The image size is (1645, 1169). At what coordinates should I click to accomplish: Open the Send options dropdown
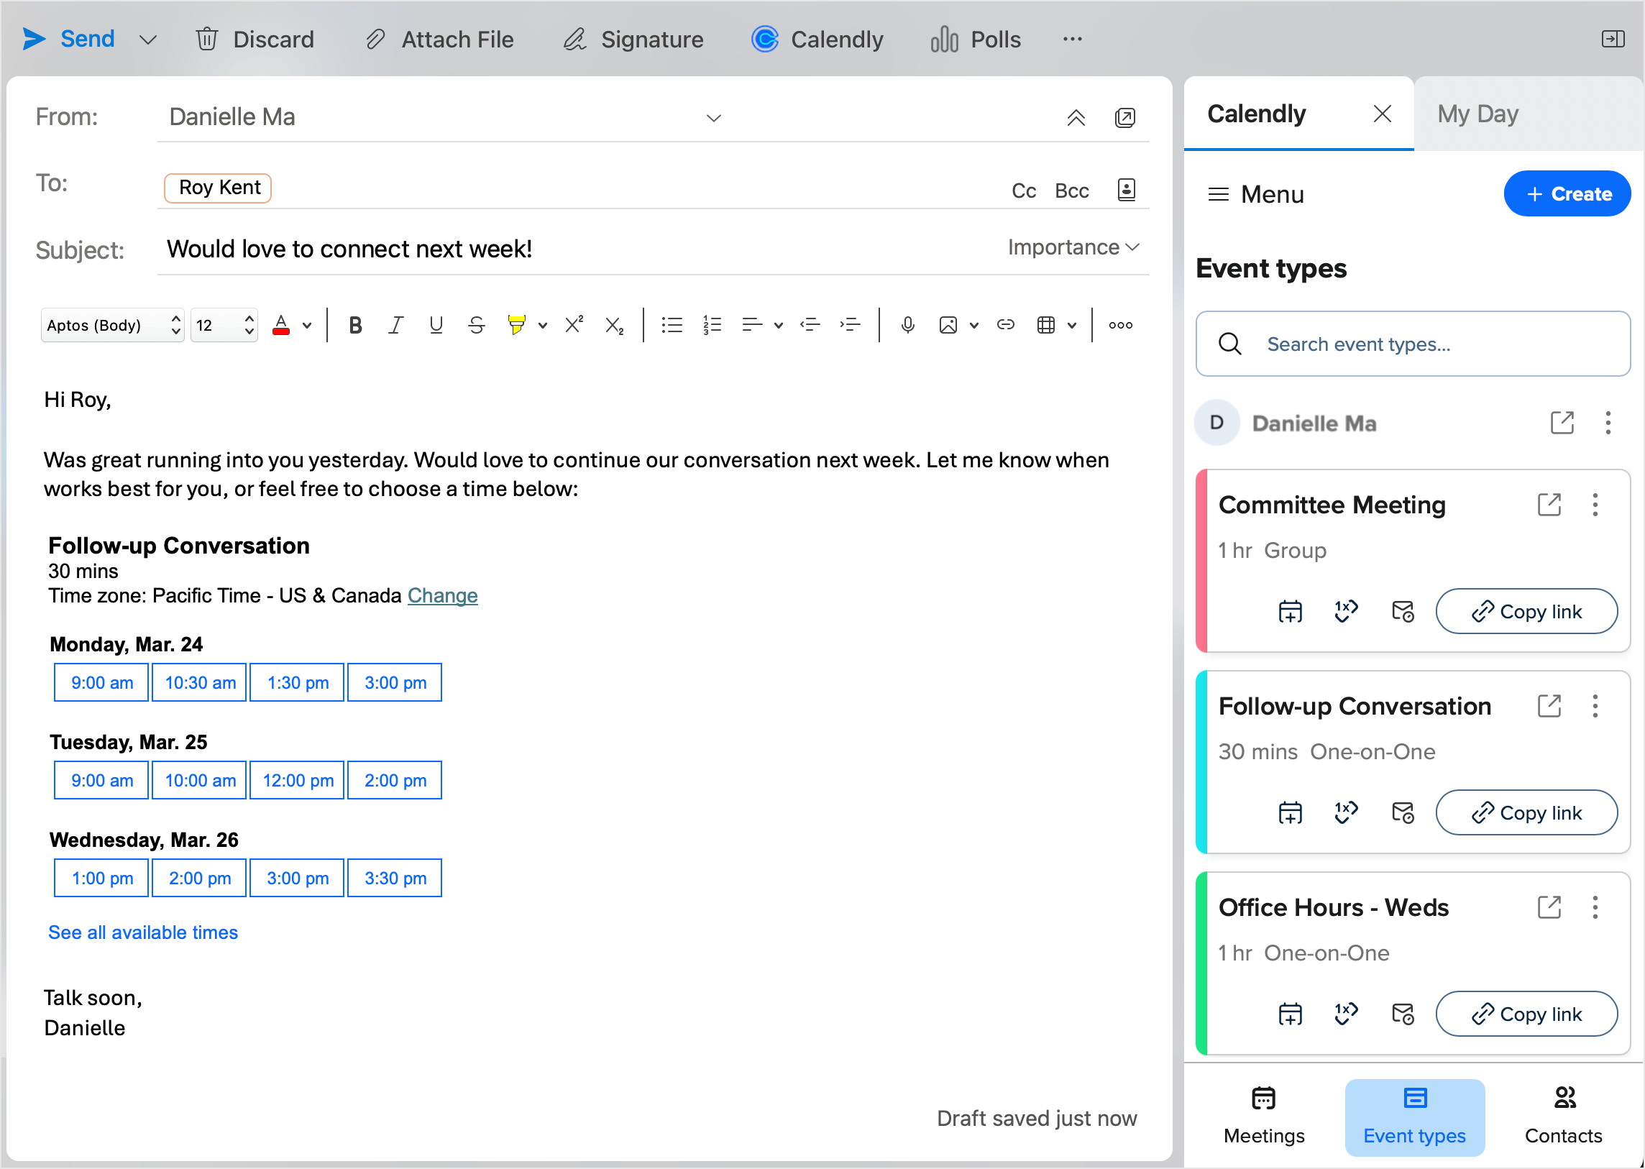[x=147, y=40]
